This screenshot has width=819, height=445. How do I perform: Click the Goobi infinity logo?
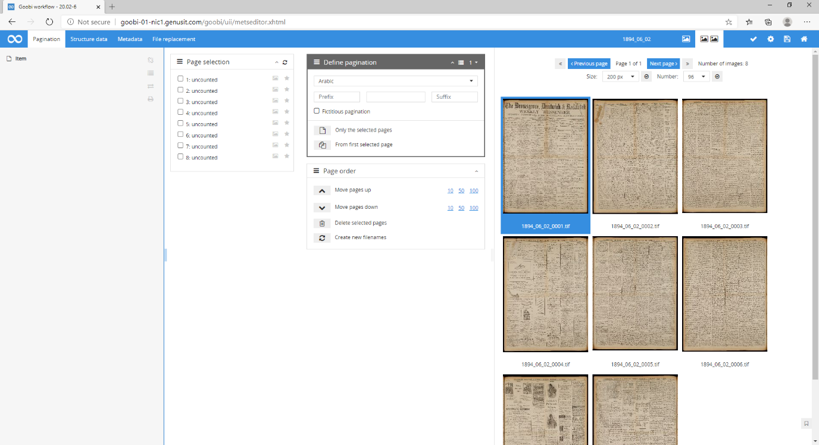(x=15, y=39)
